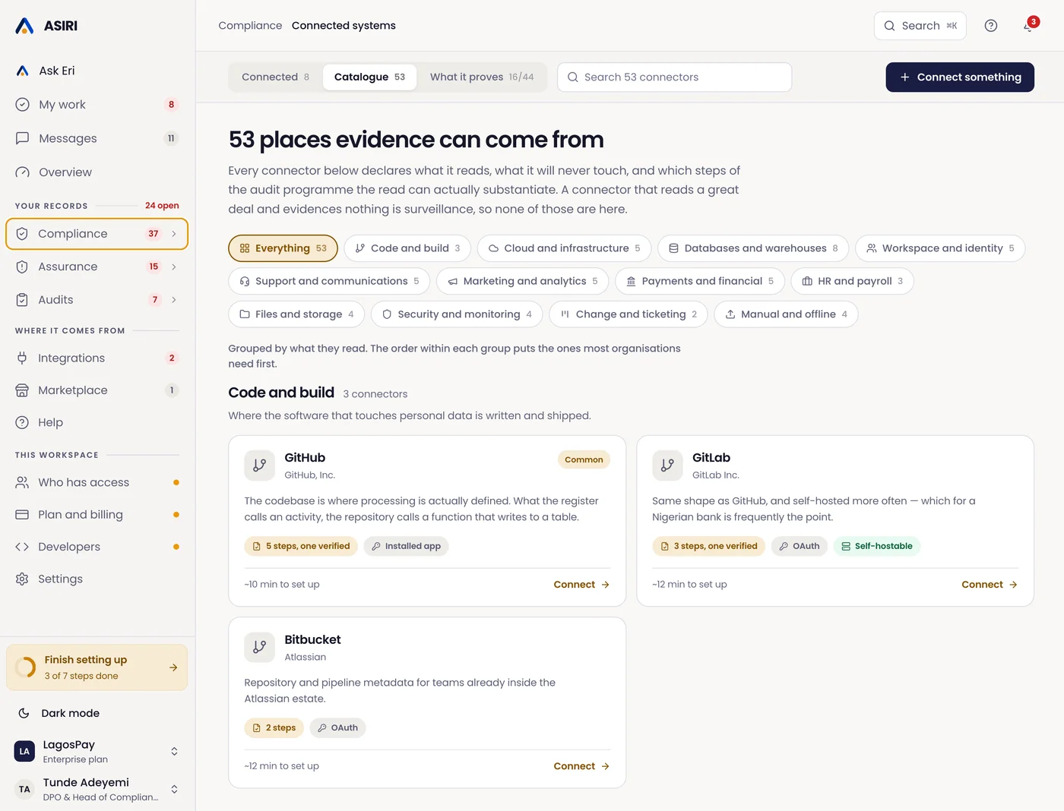Connect GitHub
This screenshot has width=1064, height=811.
(x=581, y=585)
